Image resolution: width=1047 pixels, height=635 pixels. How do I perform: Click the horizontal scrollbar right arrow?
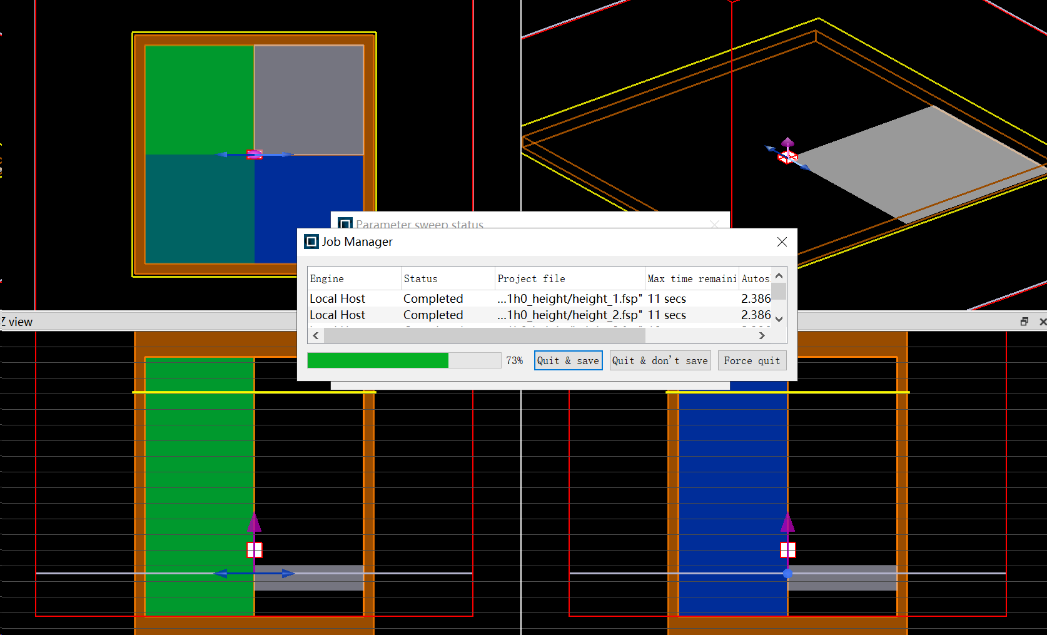pyautogui.click(x=762, y=336)
